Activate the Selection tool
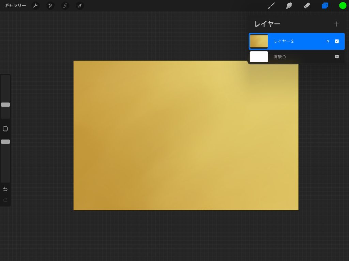 point(65,6)
